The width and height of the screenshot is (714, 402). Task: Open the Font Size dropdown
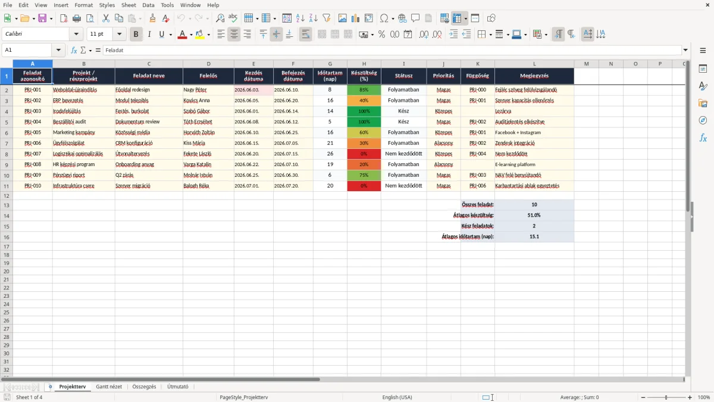[120, 35]
